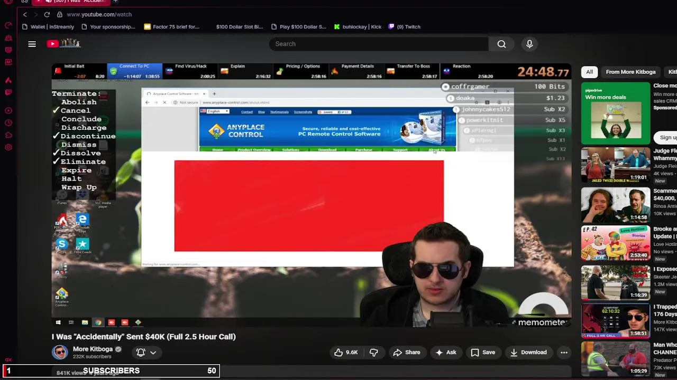The width and height of the screenshot is (677, 380).
Task: Click the 232K subscribers text
Action: 92,357
